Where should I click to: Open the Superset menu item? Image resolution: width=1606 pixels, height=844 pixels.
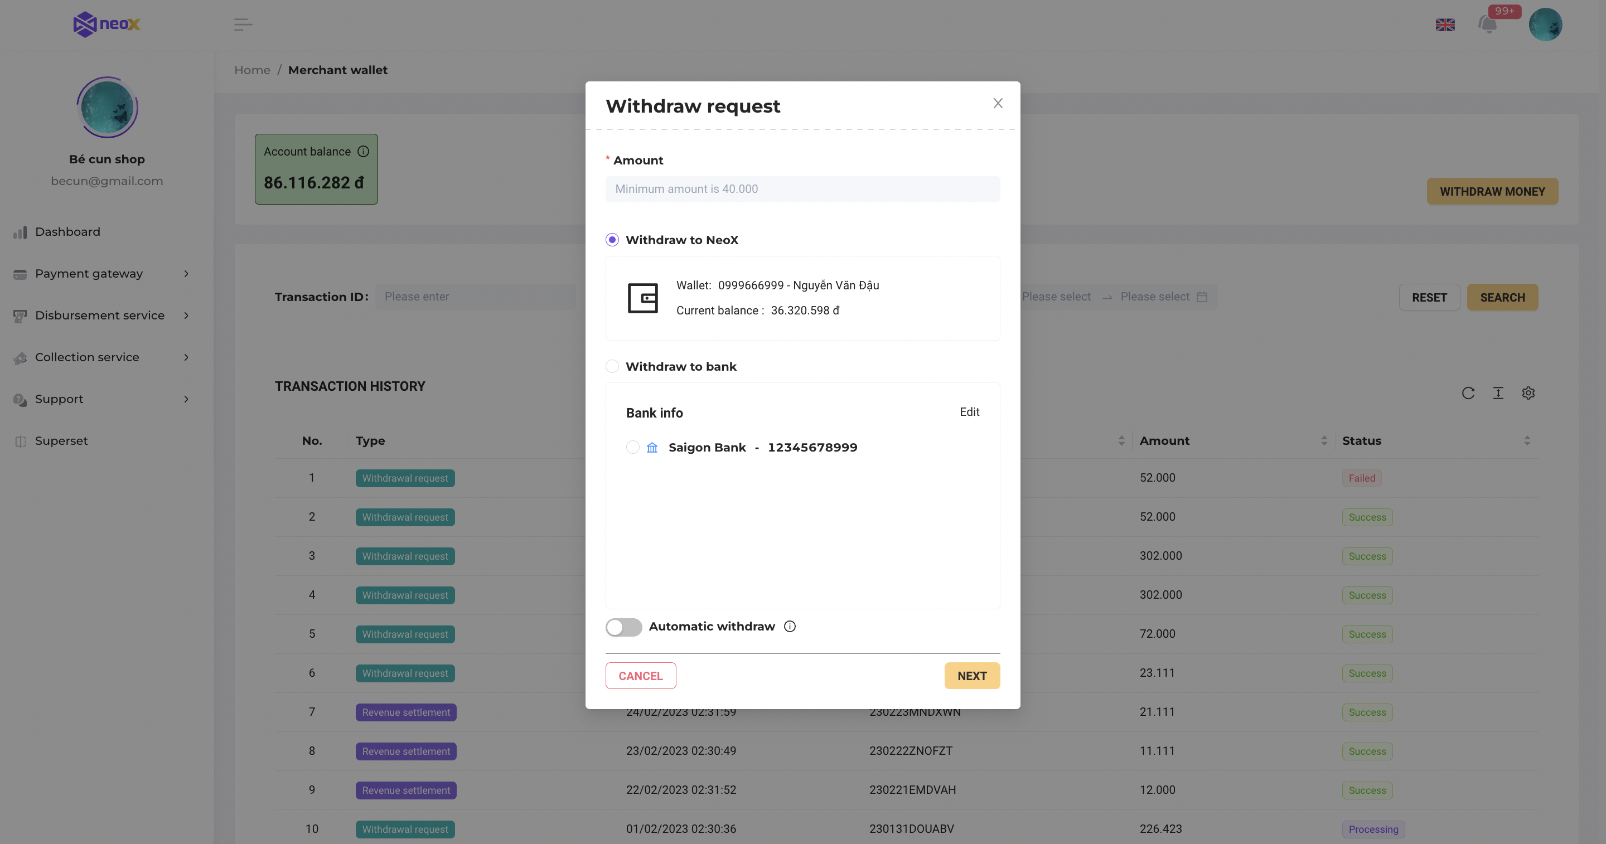click(61, 441)
